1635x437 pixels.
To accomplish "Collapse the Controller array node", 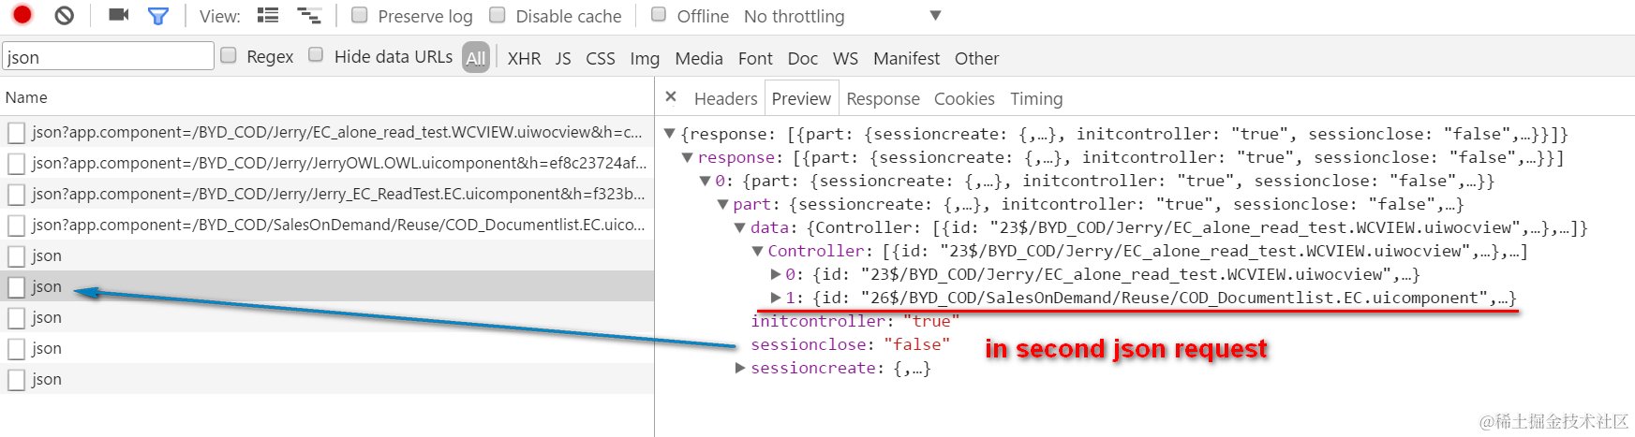I will point(758,251).
